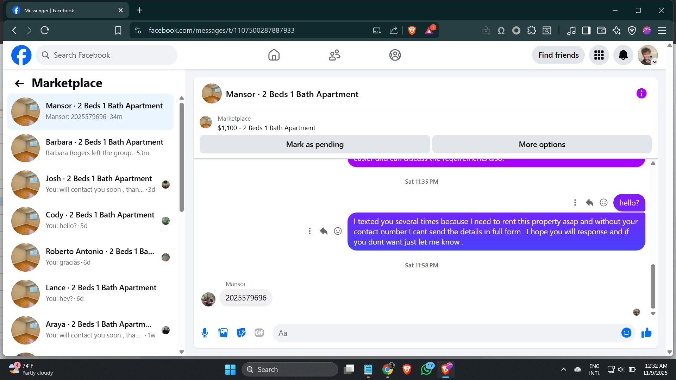Bookmark this page
The image size is (676, 380).
(118, 31)
